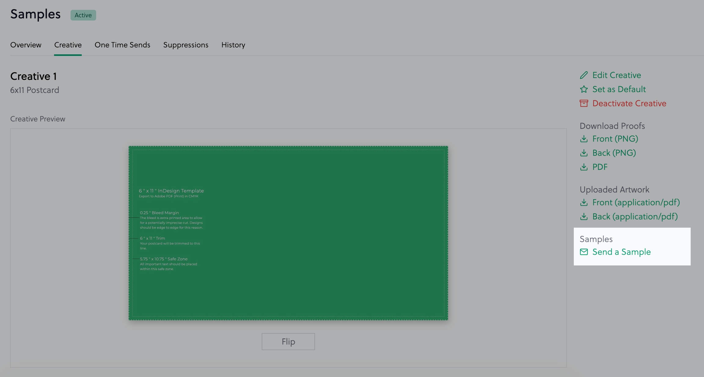Viewport: 704px width, 377px height.
Task: Click the Deactivate Creative link text
Action: 629,103
